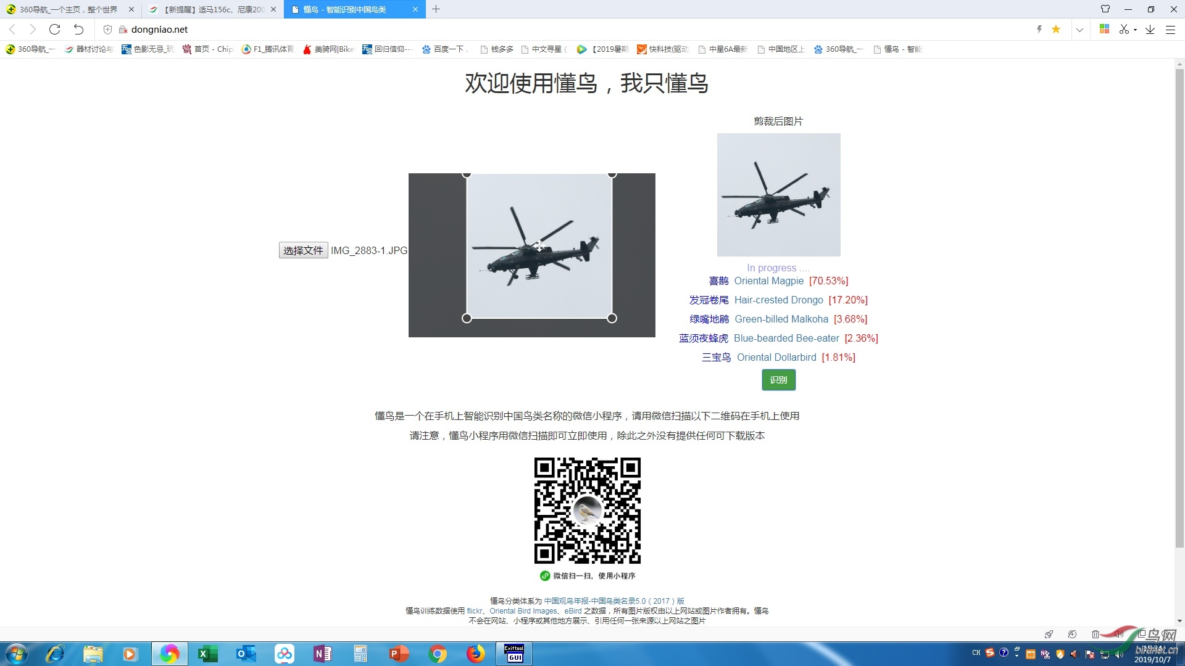Go forward using the browser forward arrow
Image resolution: width=1185 pixels, height=666 pixels.
pos(33,29)
